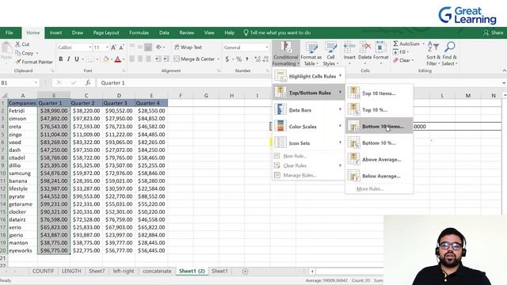Open Format as Table gallery
This screenshot has height=285, width=507.
click(x=311, y=54)
